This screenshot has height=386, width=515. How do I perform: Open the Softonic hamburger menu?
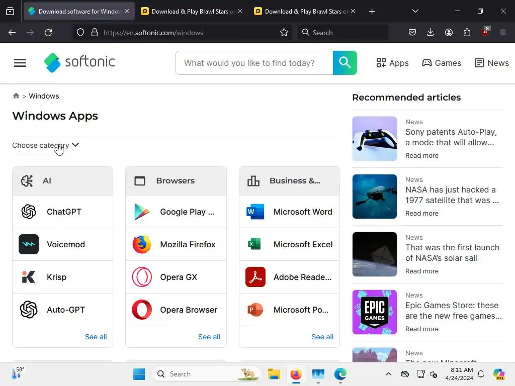20,63
